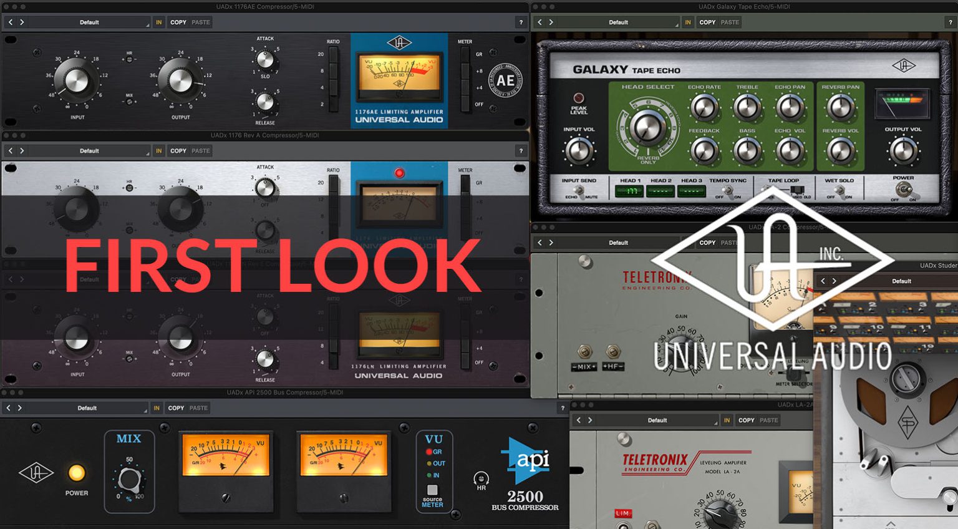Image resolution: width=958 pixels, height=529 pixels.
Task: Click the next-preset arrow on the API 2500 header
Action: click(21, 407)
